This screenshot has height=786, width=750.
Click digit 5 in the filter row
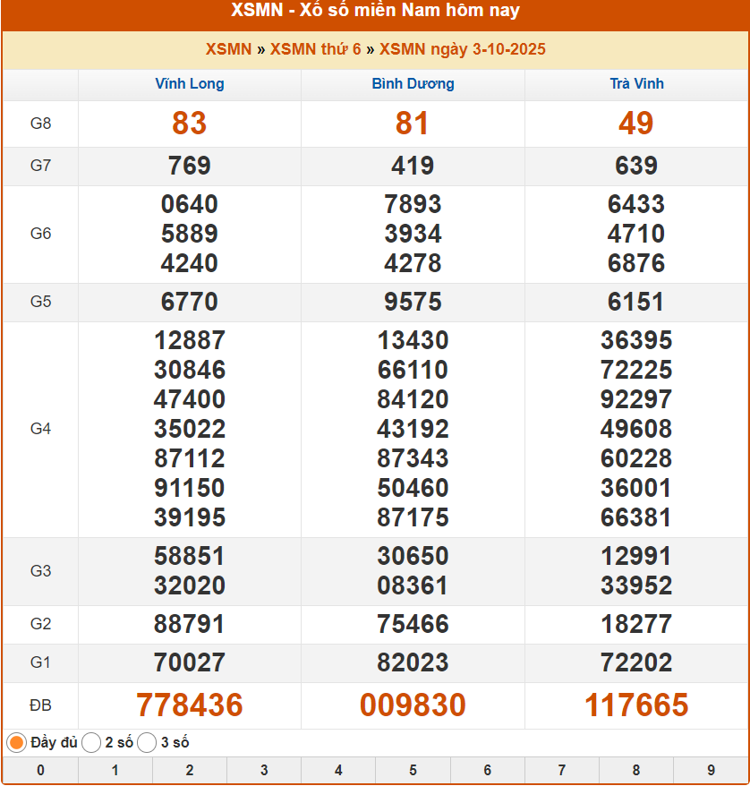pyautogui.click(x=413, y=770)
